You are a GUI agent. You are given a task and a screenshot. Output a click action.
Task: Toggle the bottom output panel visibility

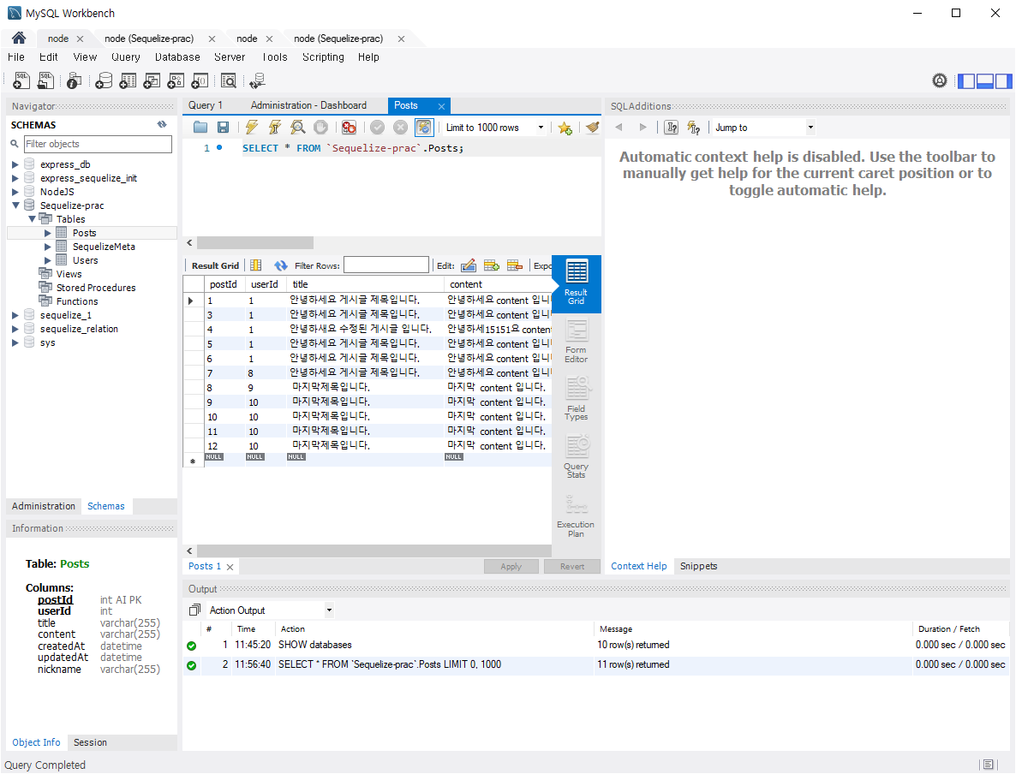tap(985, 81)
